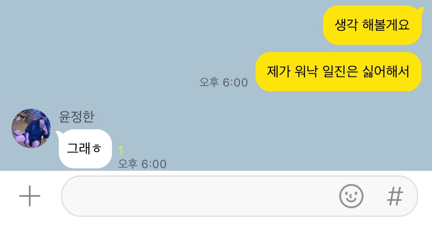
Task: Click the word 일진은 in yellow message
Action: [340, 72]
